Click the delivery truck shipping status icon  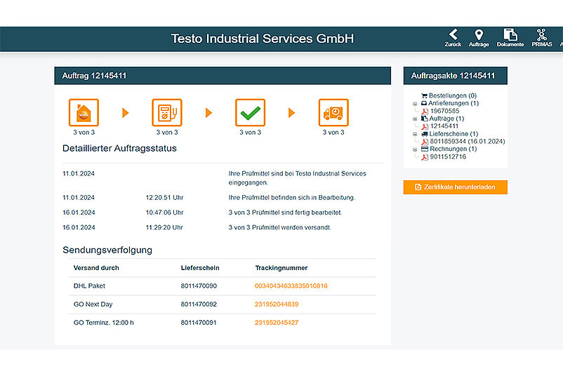pos(333,113)
